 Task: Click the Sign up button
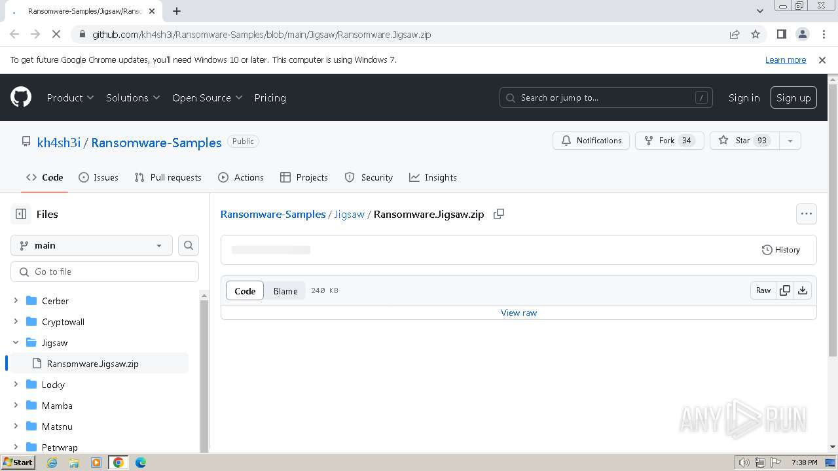(793, 97)
